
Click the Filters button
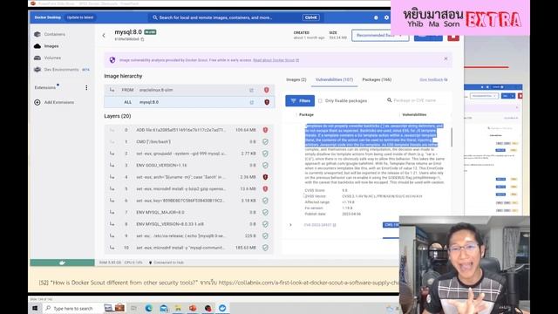(x=300, y=101)
